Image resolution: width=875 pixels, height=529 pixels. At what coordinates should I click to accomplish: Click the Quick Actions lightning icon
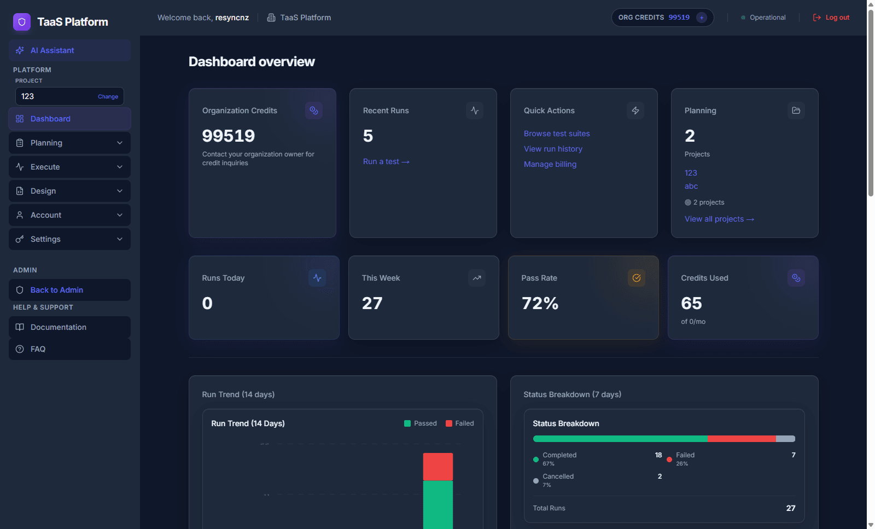coord(635,111)
